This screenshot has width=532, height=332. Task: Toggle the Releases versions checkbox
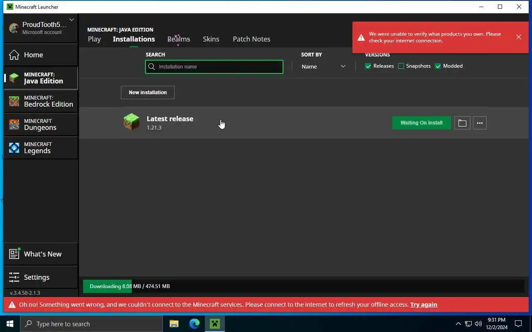coord(368,66)
